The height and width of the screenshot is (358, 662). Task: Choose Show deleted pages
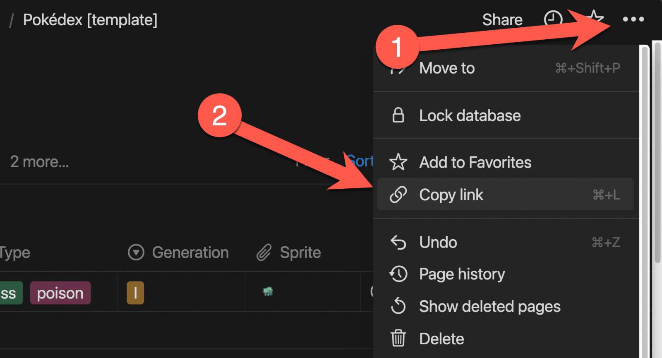[489, 306]
